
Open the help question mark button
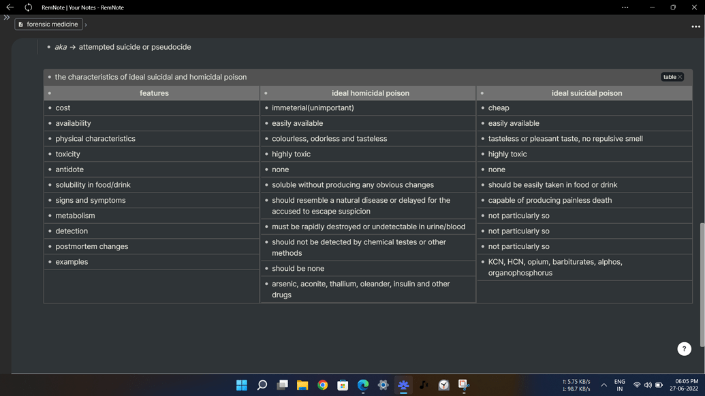(684, 348)
